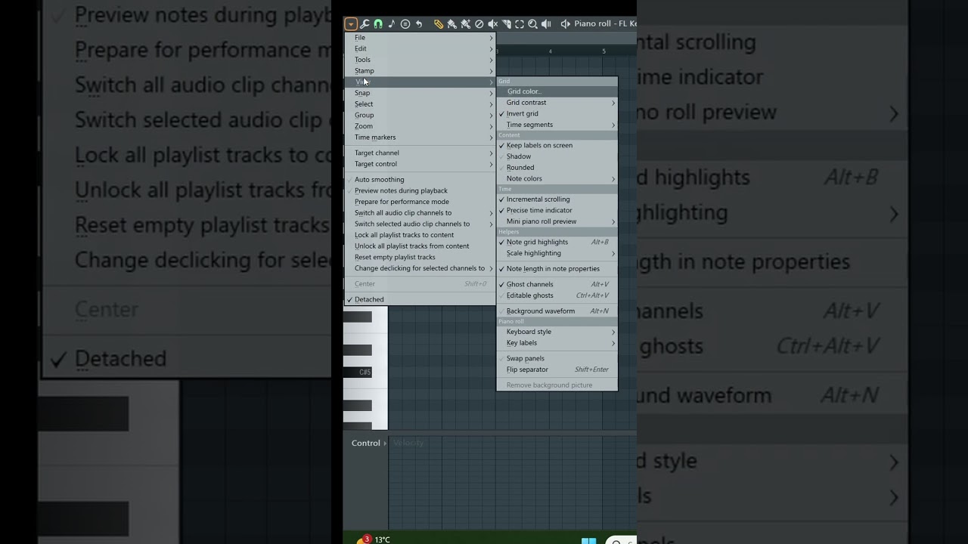The image size is (968, 544).
Task: Open the Group submenu
Action: 420,115
